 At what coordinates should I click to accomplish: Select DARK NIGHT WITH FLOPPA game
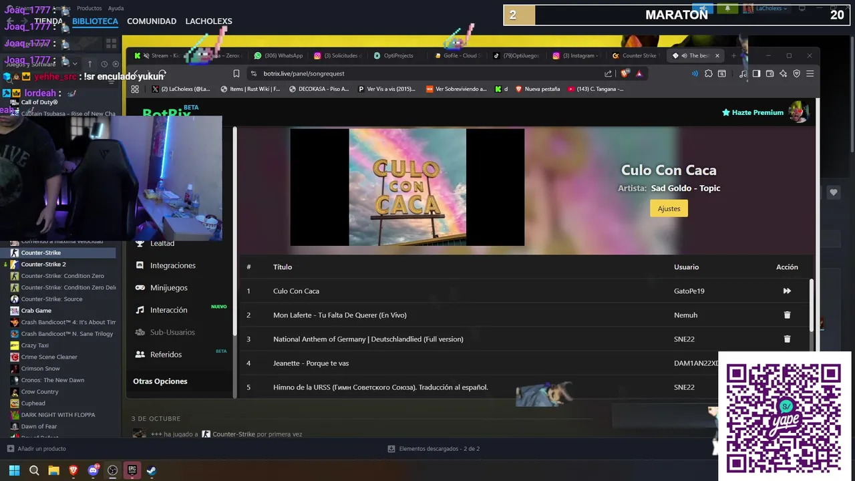(57, 415)
